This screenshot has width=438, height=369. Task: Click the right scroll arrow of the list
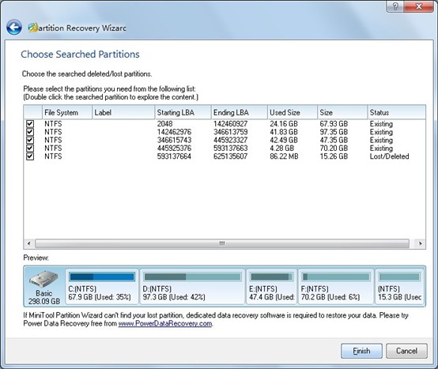[x=420, y=243]
